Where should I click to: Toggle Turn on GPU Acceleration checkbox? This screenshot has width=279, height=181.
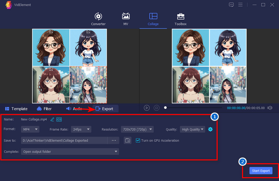(x=138, y=141)
